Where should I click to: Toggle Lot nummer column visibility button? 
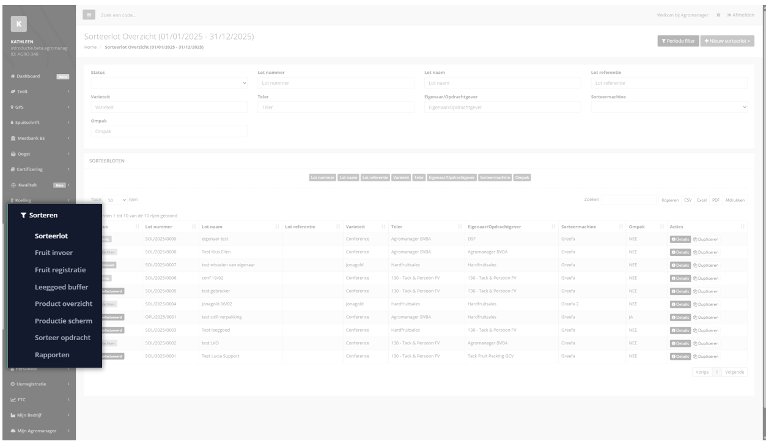[x=323, y=177]
